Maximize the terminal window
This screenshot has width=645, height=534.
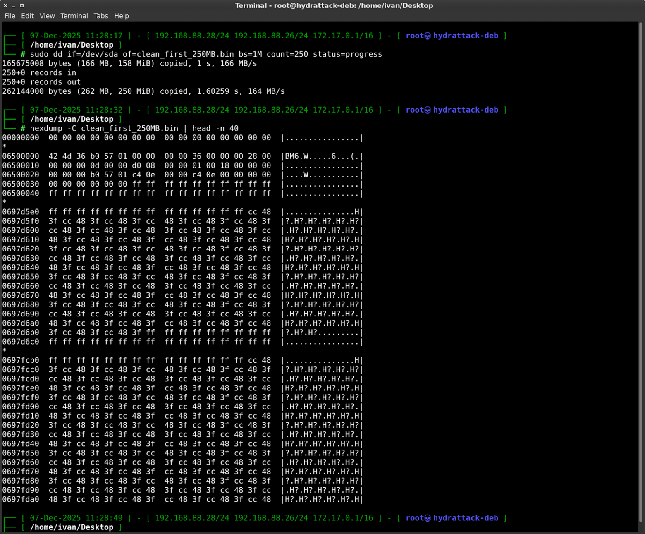coord(22,5)
